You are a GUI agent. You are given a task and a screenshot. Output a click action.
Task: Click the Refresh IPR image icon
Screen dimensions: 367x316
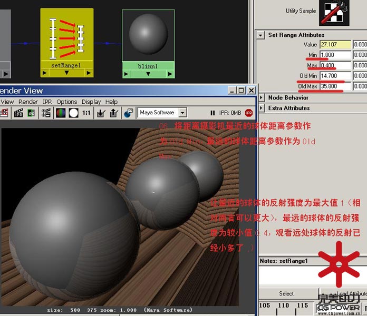[x=31, y=113]
